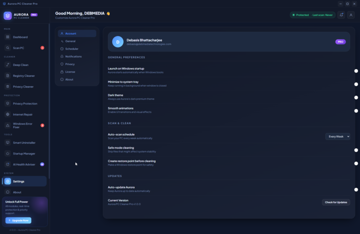
Task: Click the Startup Manager label
Action: 24,154
